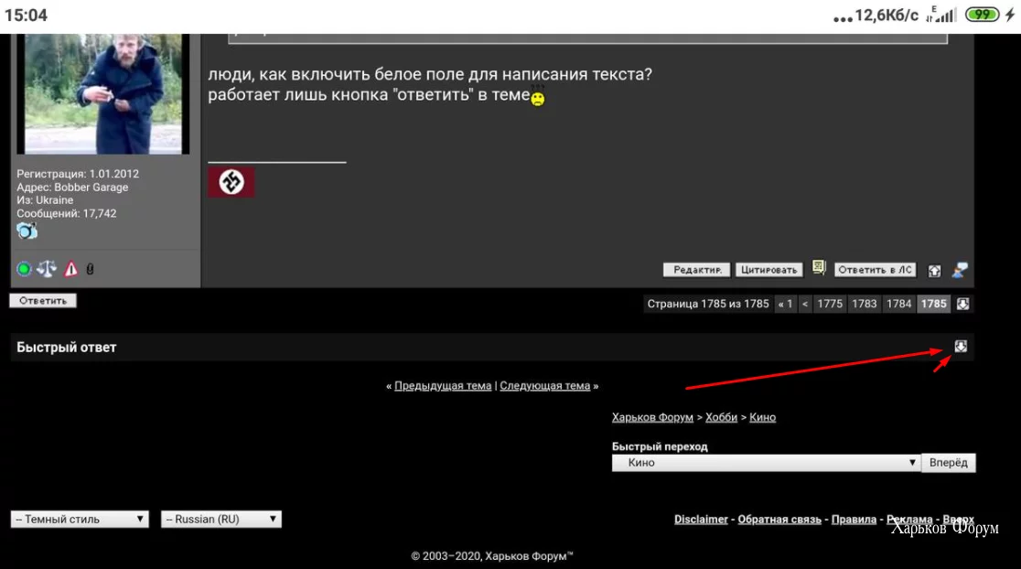This screenshot has height=569, width=1021.
Task: Click the Из: Ukraine text
Action: tap(45, 199)
